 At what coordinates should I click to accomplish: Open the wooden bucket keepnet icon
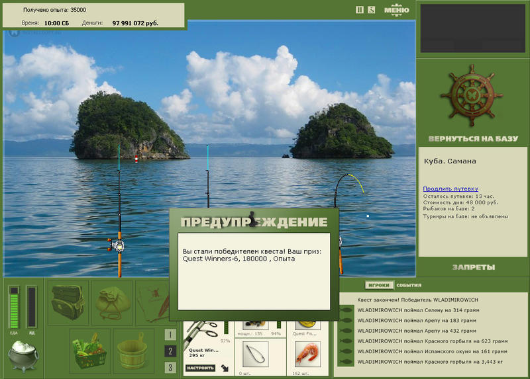click(x=134, y=351)
